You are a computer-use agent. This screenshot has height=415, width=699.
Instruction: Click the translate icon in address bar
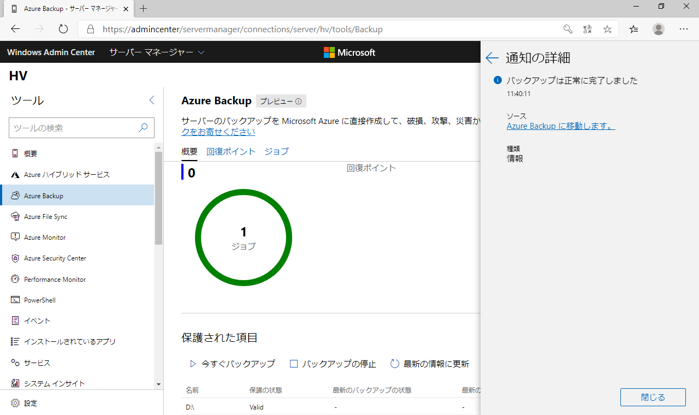[588, 29]
